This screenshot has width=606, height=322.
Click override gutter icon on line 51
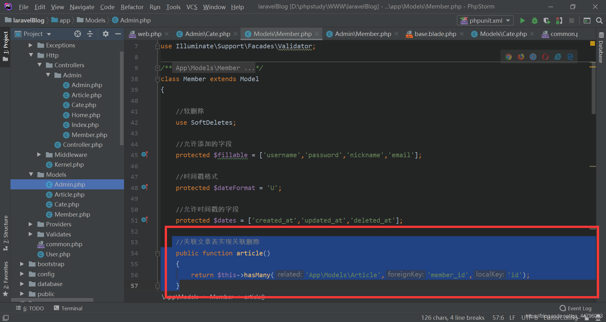pos(145,220)
